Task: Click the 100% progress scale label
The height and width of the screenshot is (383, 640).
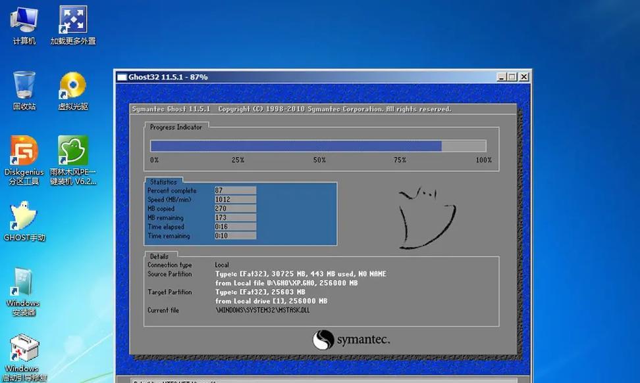Action: [484, 160]
